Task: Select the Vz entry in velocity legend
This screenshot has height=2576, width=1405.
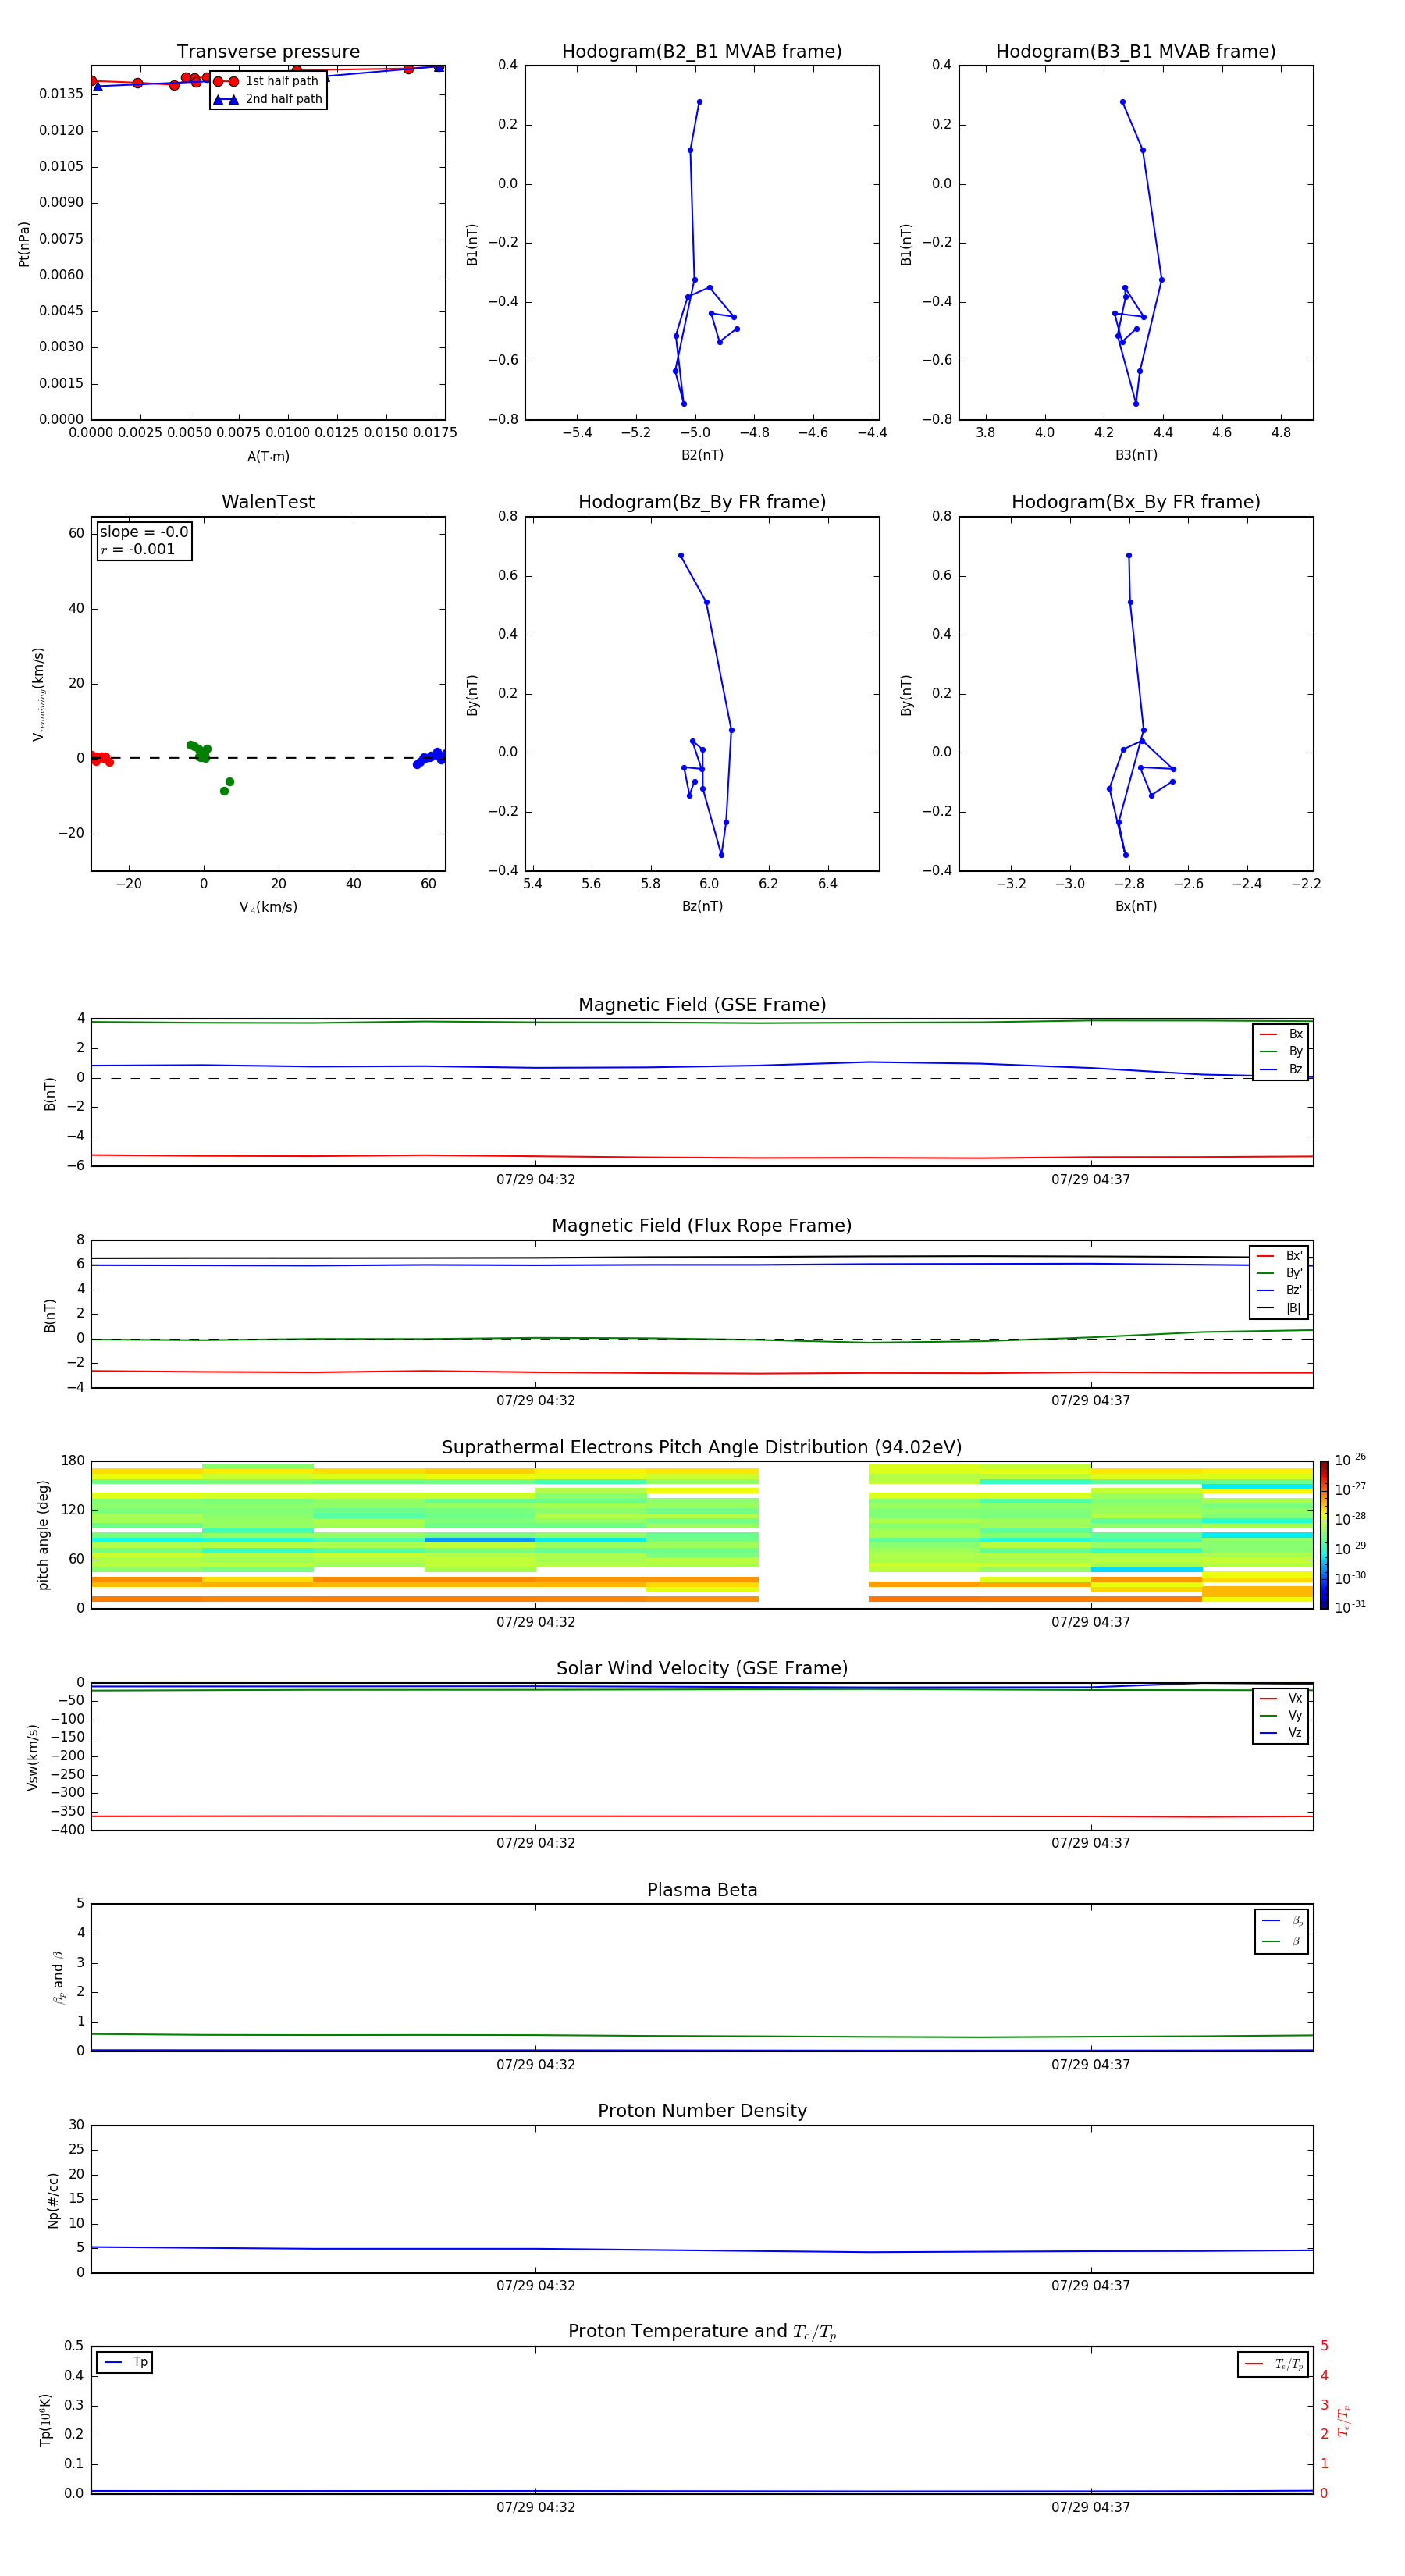Action: pos(1281,1733)
